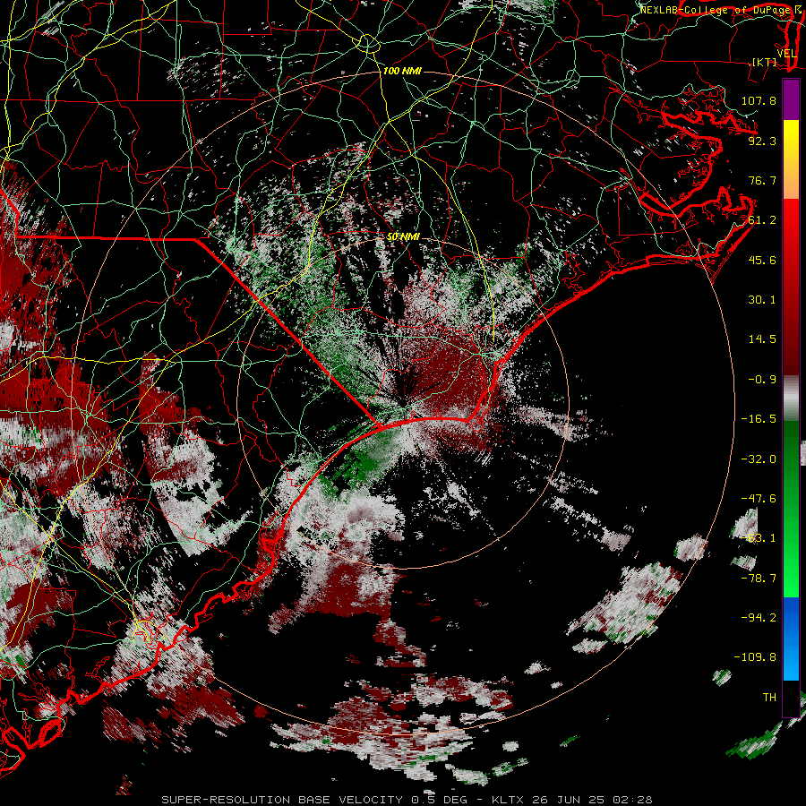
Task: Click the purple segment of color bar
Action: (791, 99)
